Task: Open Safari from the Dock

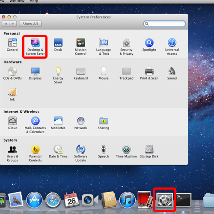Action: (53, 200)
